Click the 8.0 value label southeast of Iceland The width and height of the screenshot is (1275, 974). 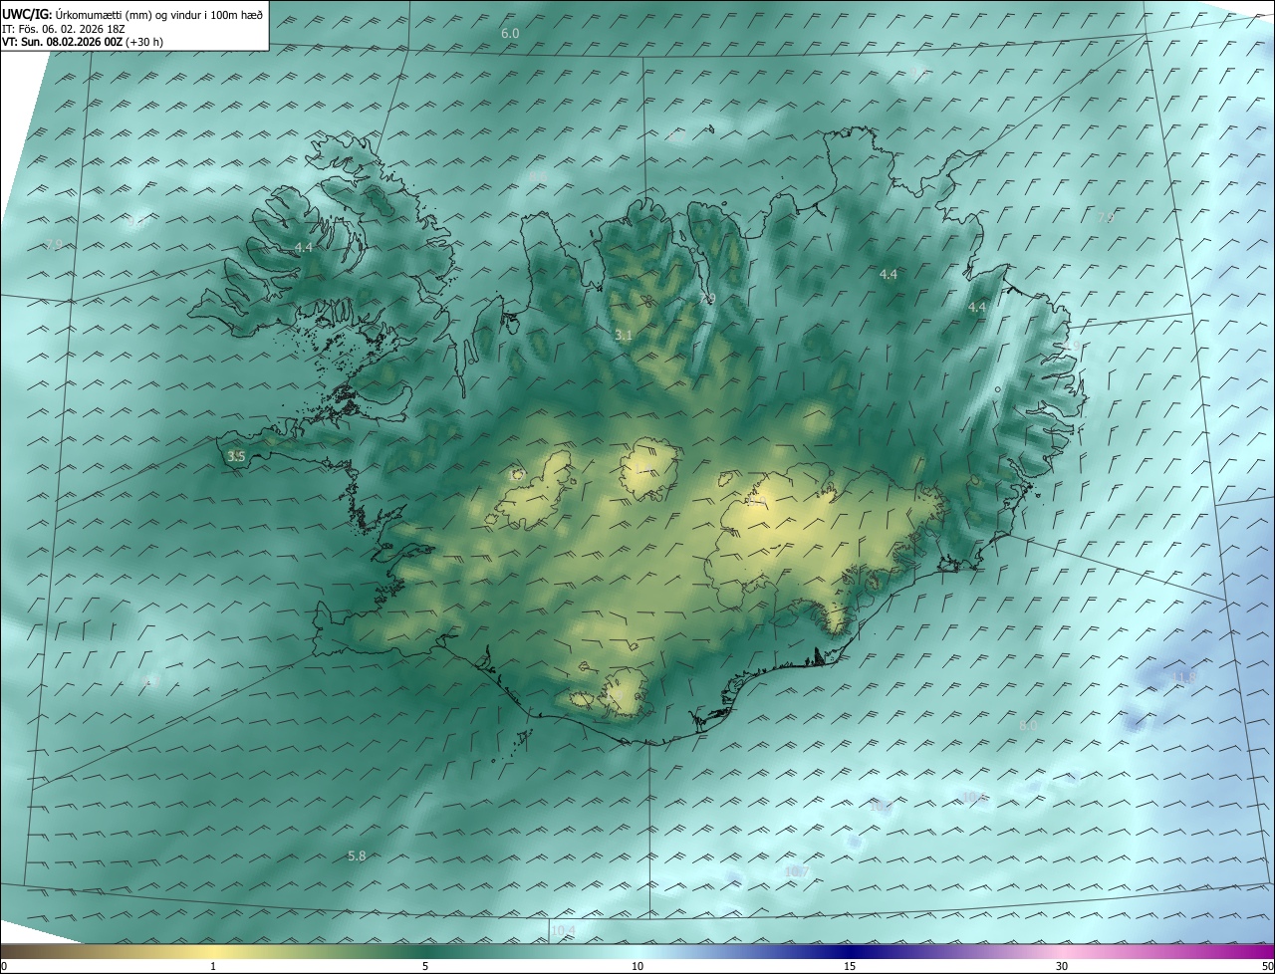tap(1028, 726)
